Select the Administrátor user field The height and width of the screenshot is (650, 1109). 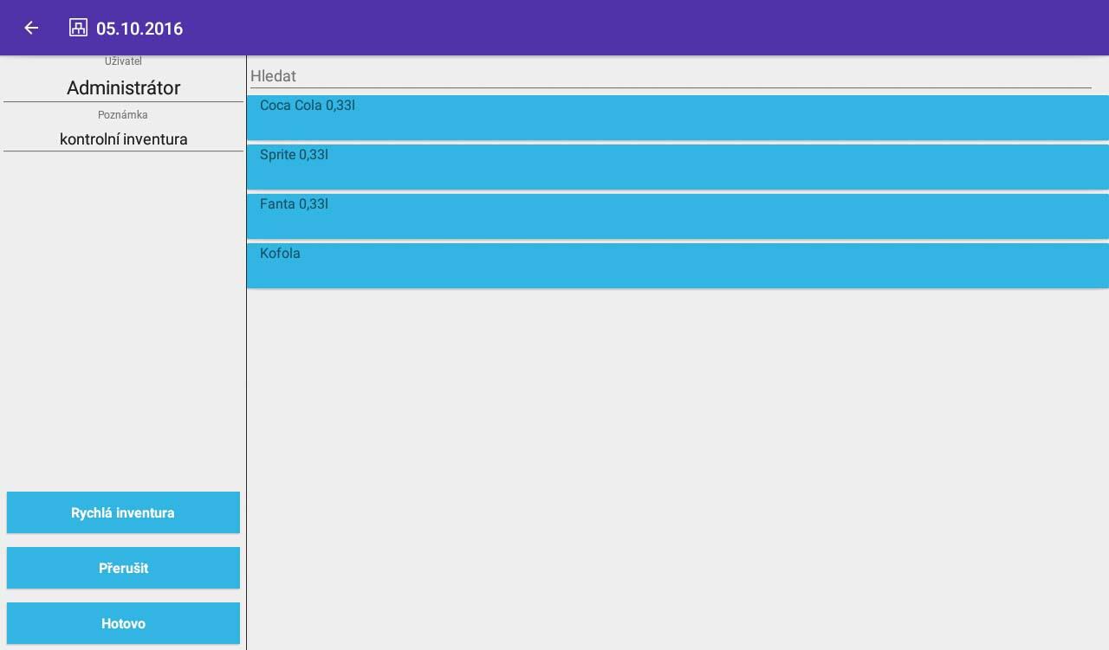point(123,88)
